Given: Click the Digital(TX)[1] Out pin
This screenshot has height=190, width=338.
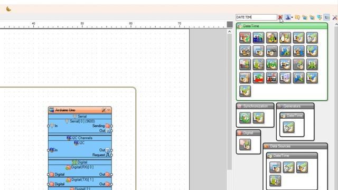Looking at the screenshot, I should point(111,184).
